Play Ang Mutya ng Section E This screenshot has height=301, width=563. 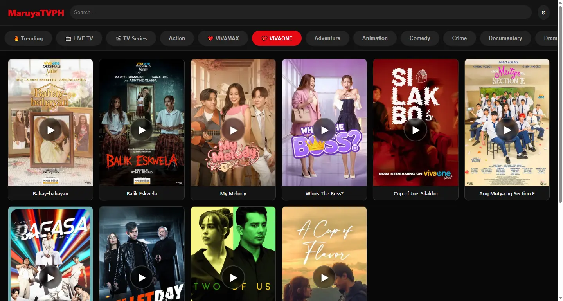tap(507, 130)
